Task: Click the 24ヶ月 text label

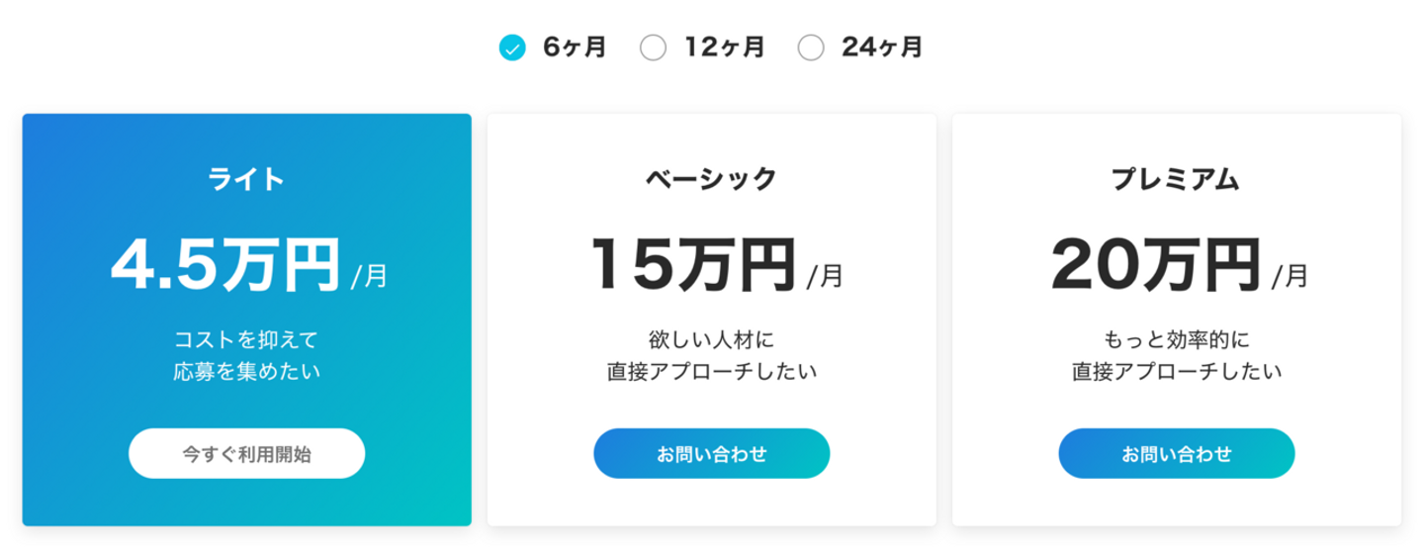Action: (882, 47)
